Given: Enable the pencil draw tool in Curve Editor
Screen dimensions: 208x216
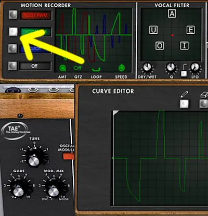Looking at the screenshot, I should pos(184,104).
